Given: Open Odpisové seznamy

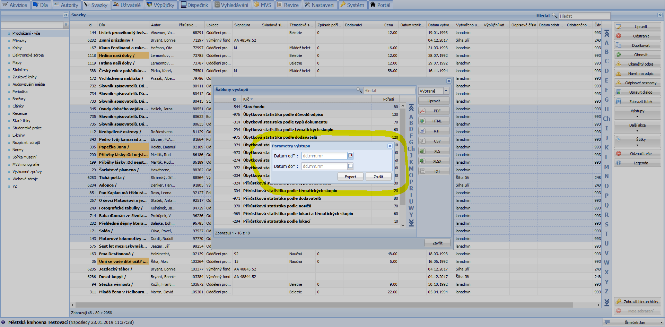Looking at the screenshot, I should [x=637, y=83].
